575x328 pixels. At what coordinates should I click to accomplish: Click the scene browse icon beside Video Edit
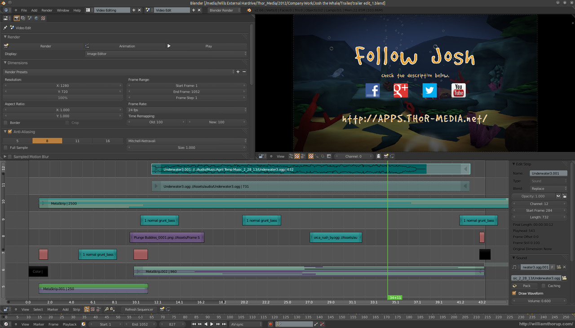coord(148,10)
